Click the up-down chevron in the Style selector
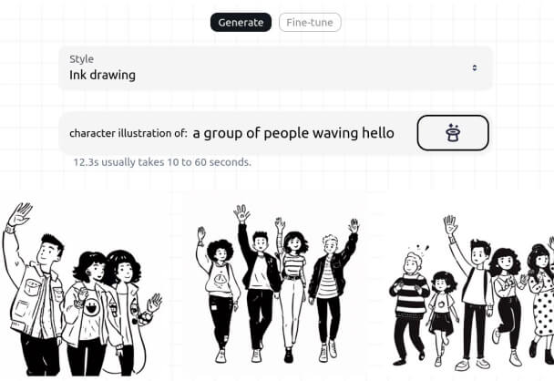Viewport: 554px width, 381px height. pos(475,67)
